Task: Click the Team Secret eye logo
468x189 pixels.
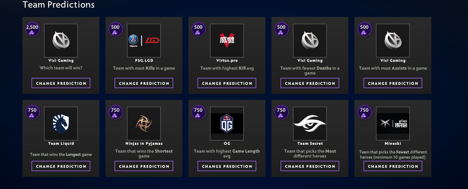Action: tap(310, 124)
